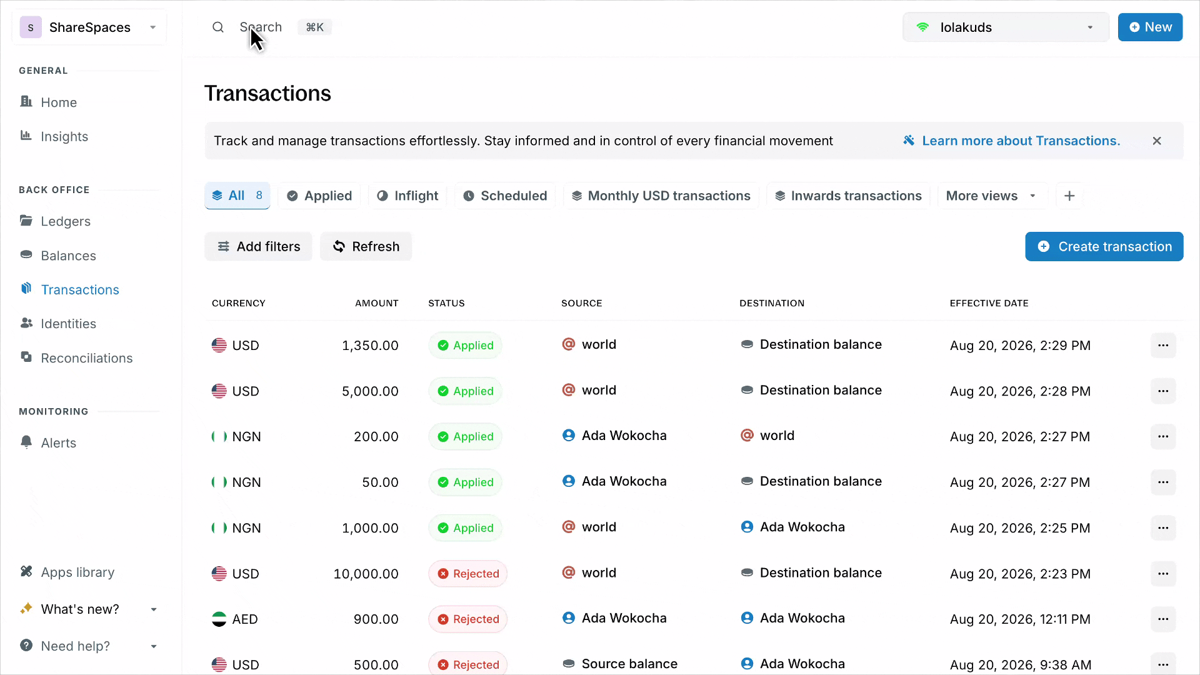The image size is (1200, 675).
Task: Click the Apps library icon
Action: click(26, 572)
